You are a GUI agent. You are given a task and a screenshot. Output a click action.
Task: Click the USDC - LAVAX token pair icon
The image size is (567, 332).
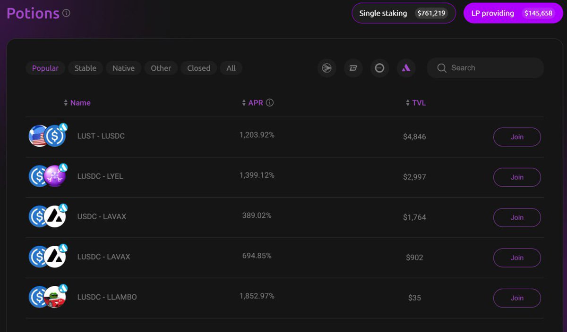pos(48,216)
